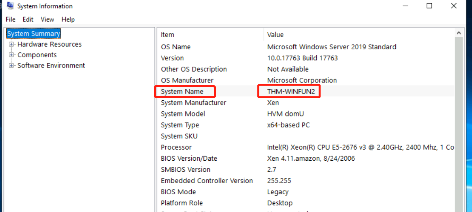The image size is (472, 212).
Task: Select the Hardware Resources label
Action: pos(49,44)
